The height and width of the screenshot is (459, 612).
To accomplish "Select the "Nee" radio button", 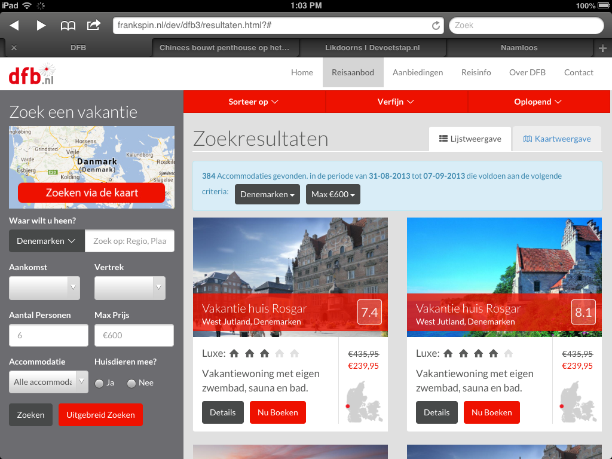I will click(131, 382).
